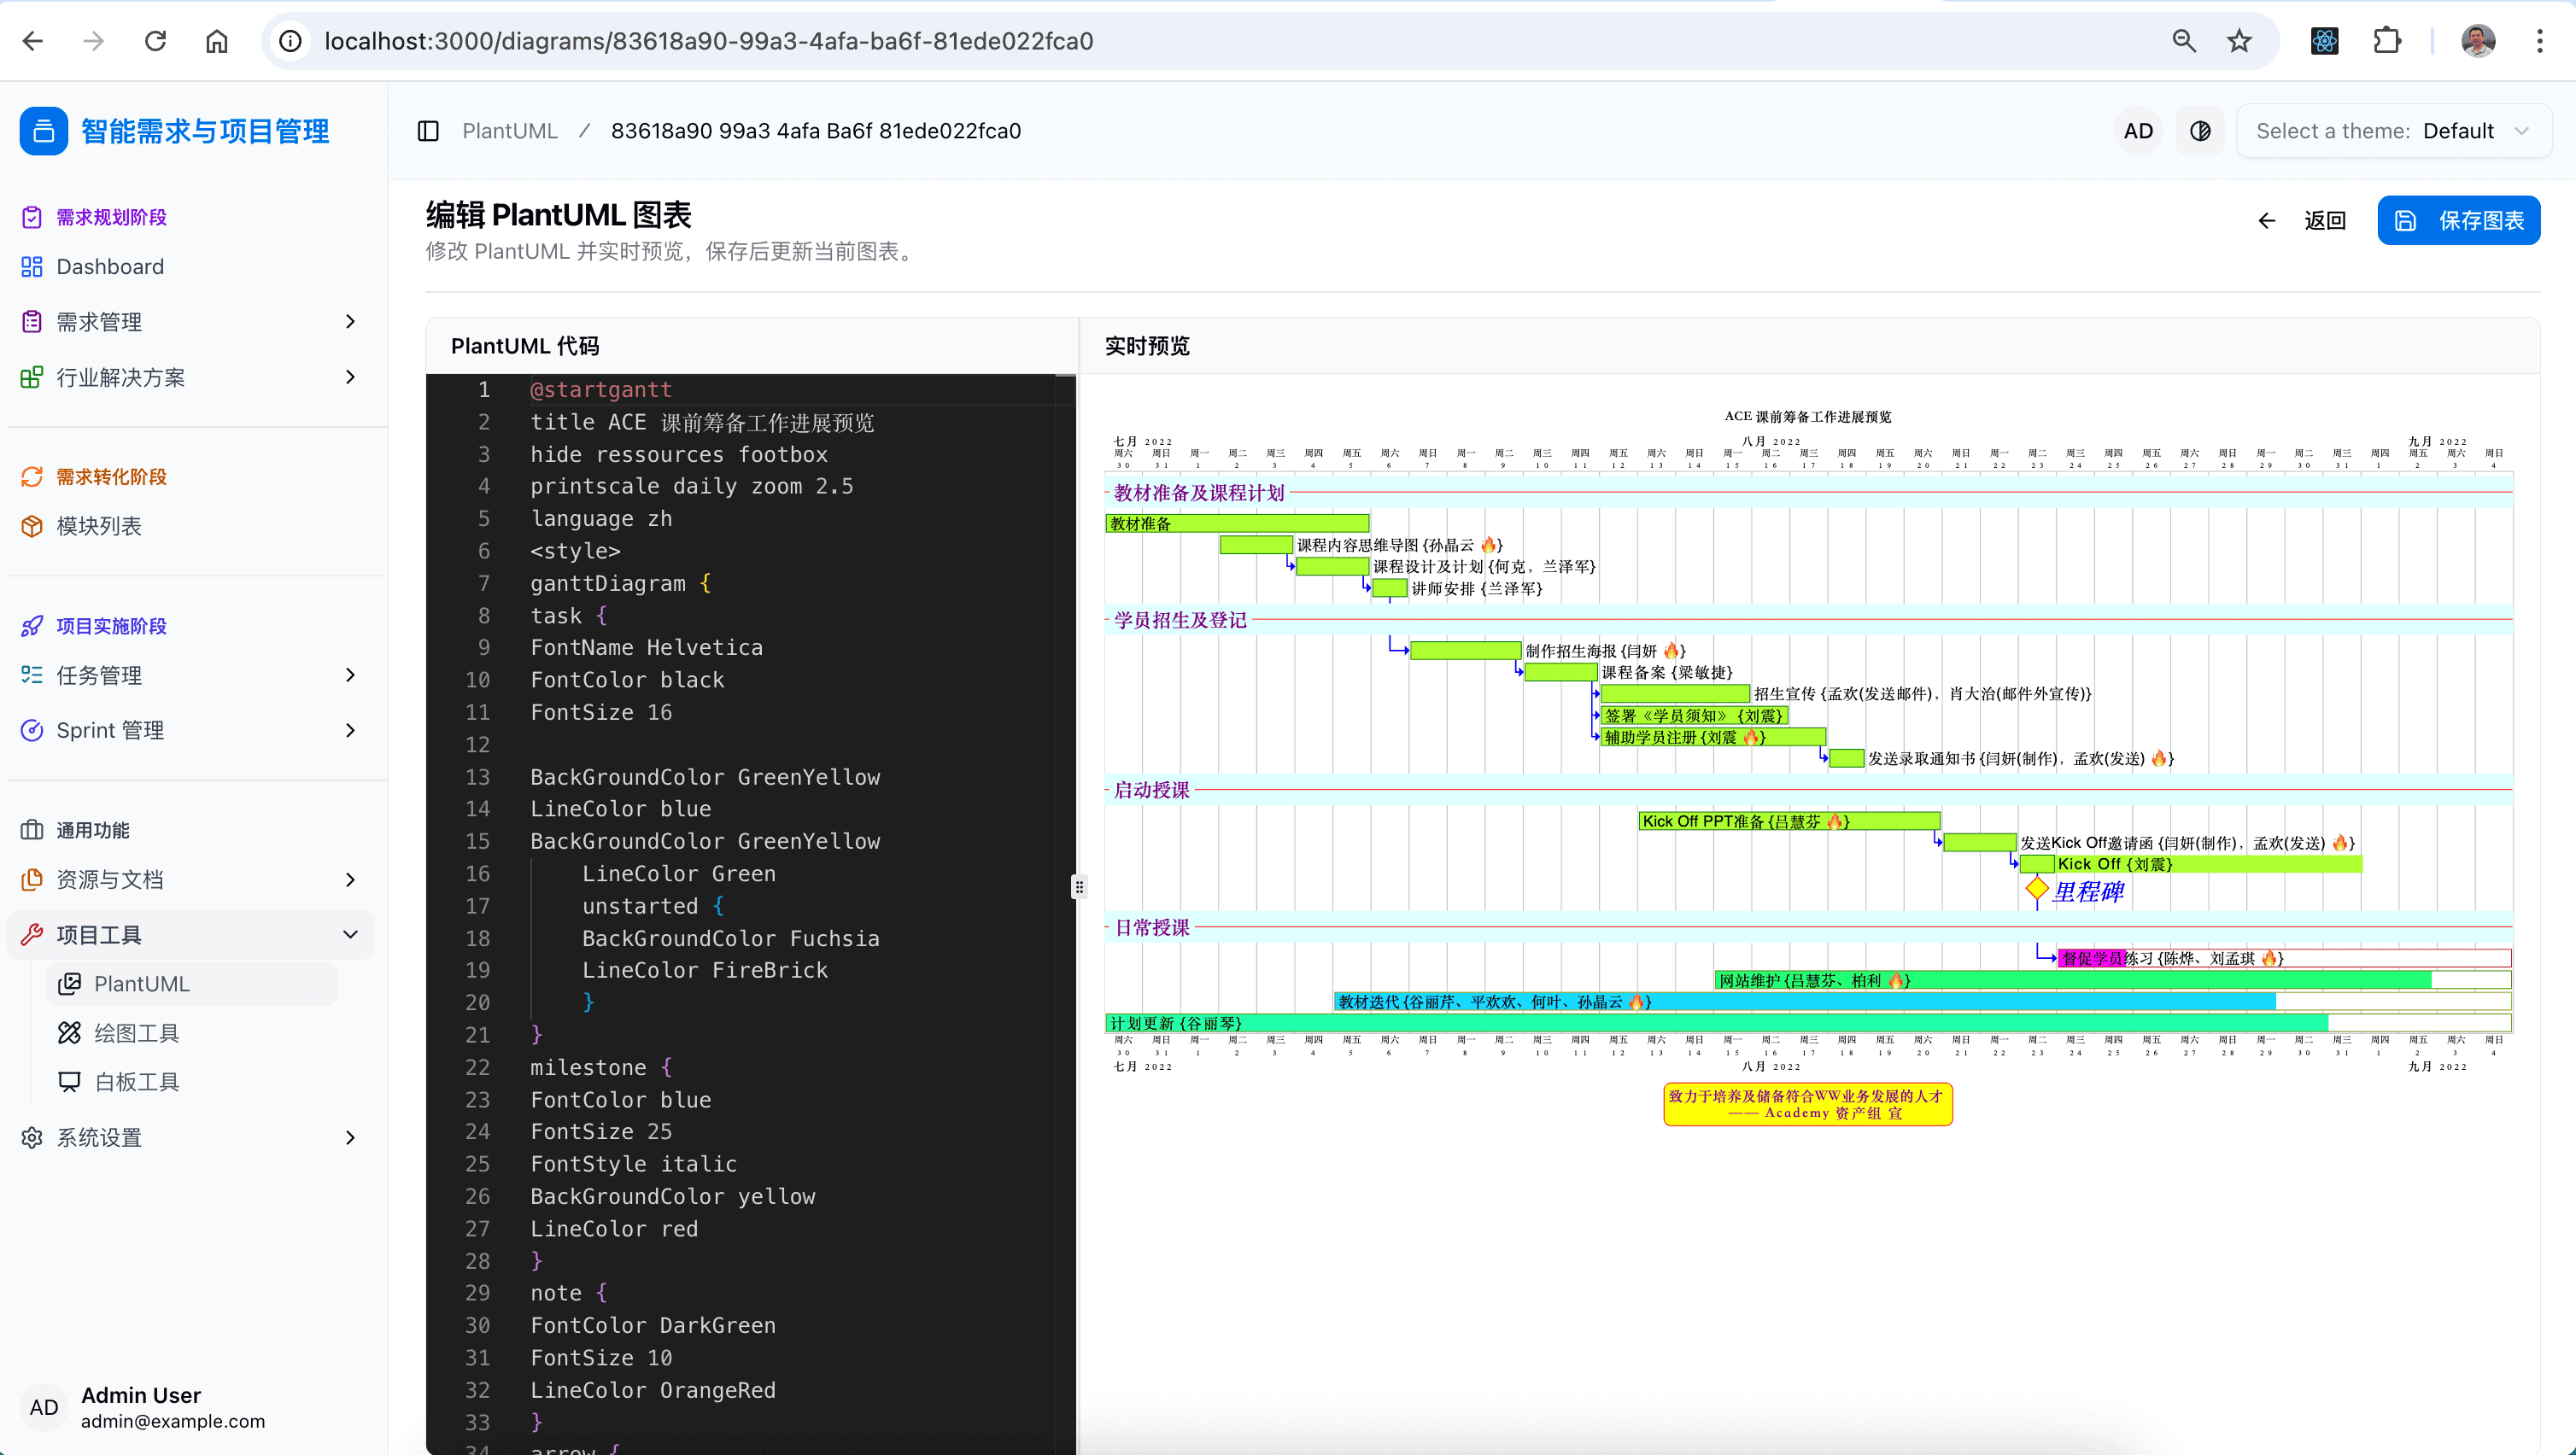Click the sidebar collapse panel icon

pos(428,131)
